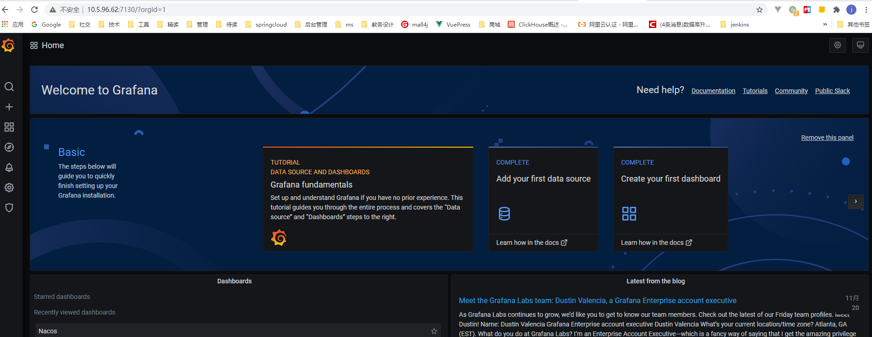Screen dimensions: 872x337
Task: Reload the page with the refresh icon
Action: [34, 10]
